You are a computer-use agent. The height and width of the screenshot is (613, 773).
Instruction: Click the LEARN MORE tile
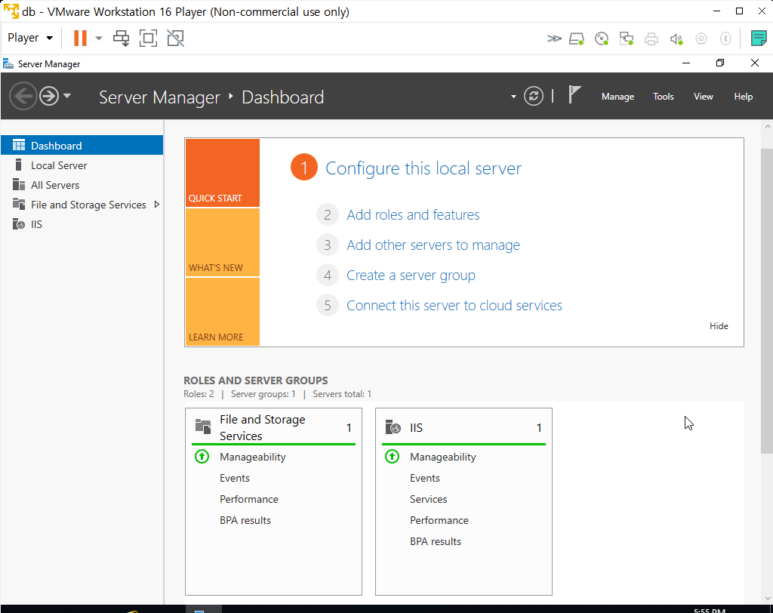pyautogui.click(x=223, y=312)
